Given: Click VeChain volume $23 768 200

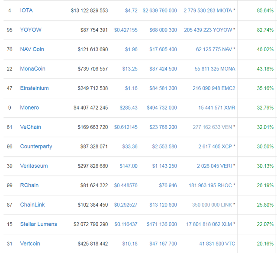Looking at the screenshot, I should pos(163,127).
